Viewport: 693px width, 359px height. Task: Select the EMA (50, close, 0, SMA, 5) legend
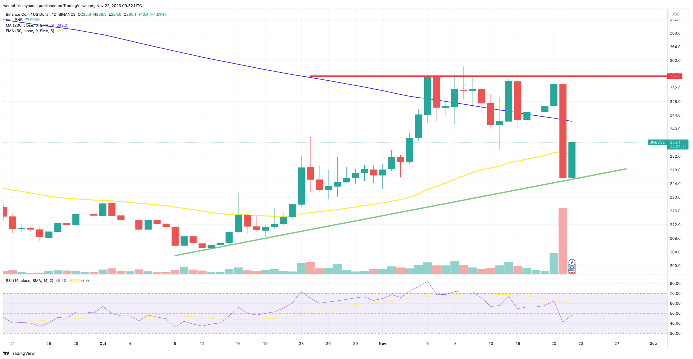[30, 31]
